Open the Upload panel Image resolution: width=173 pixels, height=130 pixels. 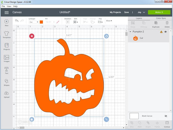[6, 94]
